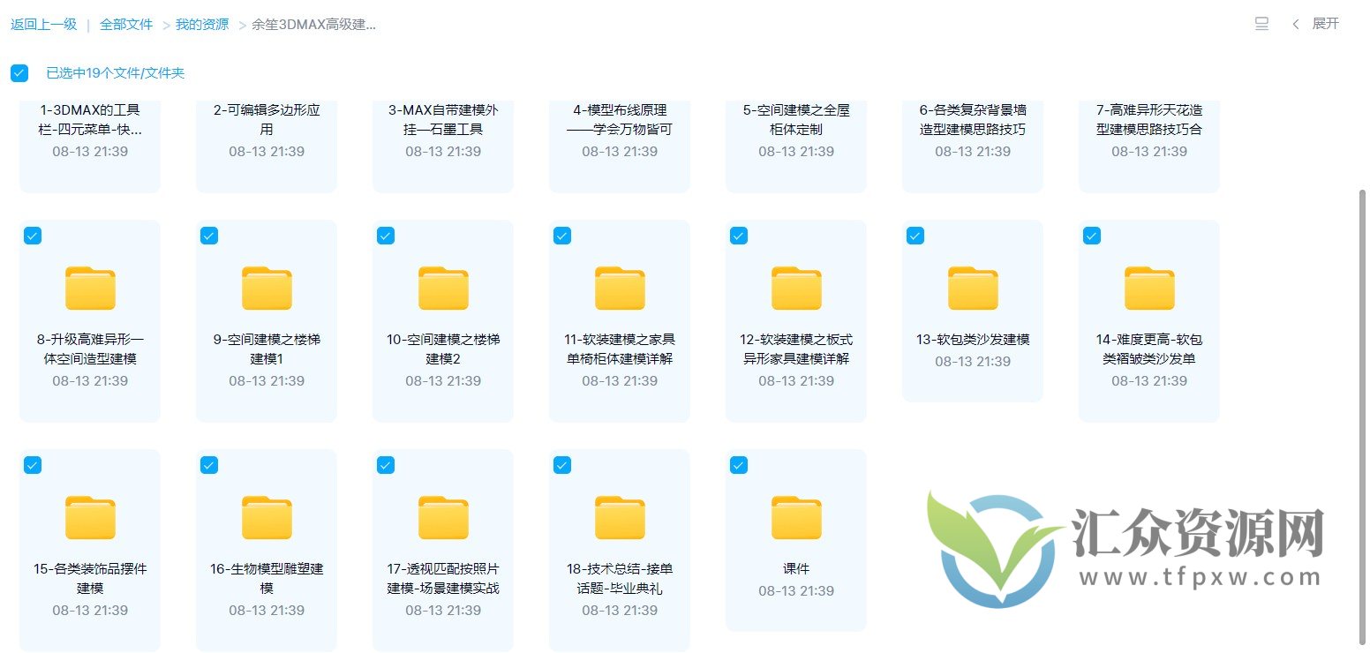This screenshot has height=653, width=1370.
Task: Click name text 9-空间建模之楼梯建模1
Action: point(267,349)
